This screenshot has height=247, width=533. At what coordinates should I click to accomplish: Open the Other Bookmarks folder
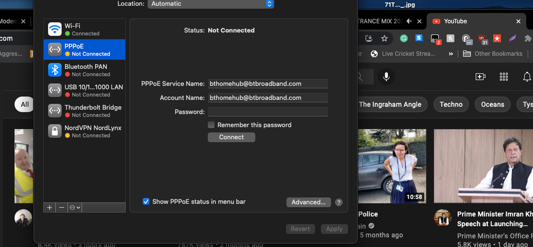point(492,54)
